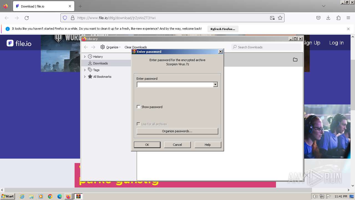Launch Internet Explorer from taskbar

pos(22,196)
